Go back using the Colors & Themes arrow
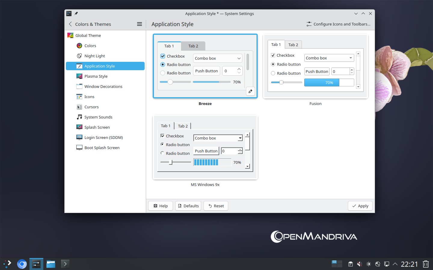Viewport: 433px width, 270px height. coord(70,24)
